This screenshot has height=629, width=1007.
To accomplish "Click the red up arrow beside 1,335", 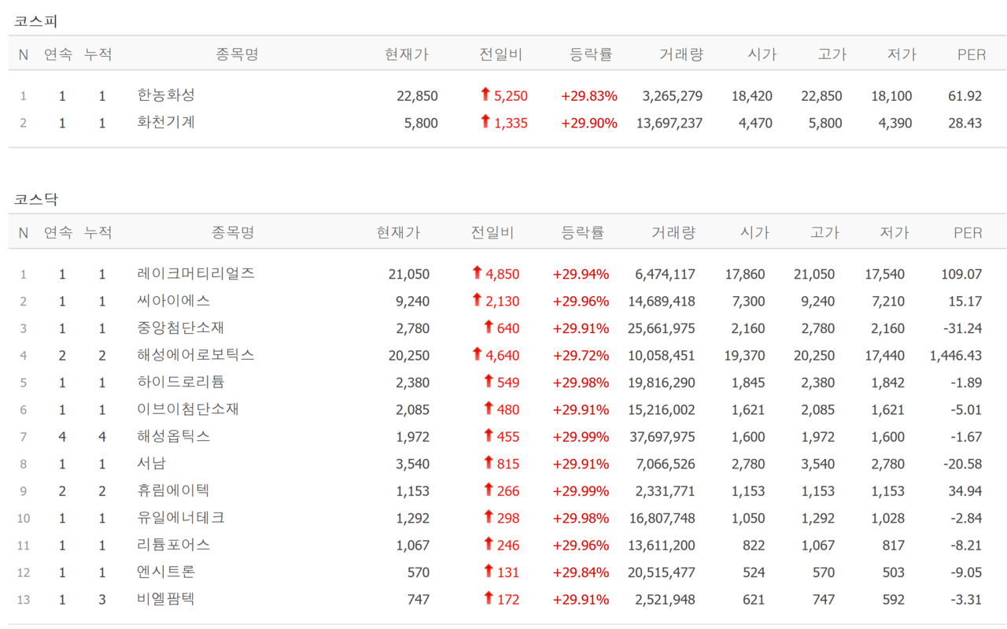I will 485,121.
